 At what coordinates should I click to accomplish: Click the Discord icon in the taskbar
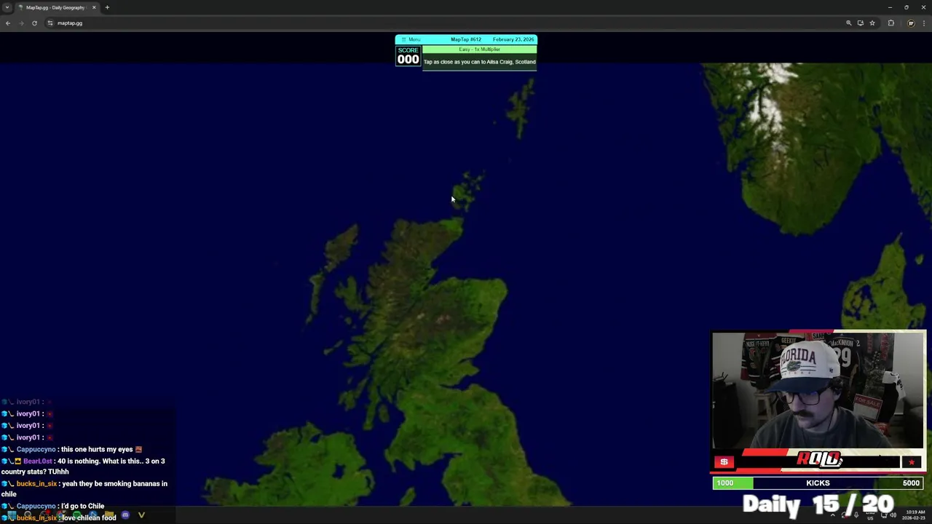[x=125, y=515]
